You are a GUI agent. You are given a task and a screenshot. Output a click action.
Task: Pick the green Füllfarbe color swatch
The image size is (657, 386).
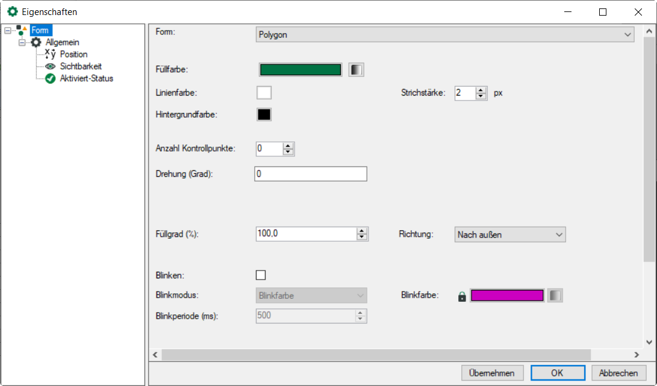[300, 70]
